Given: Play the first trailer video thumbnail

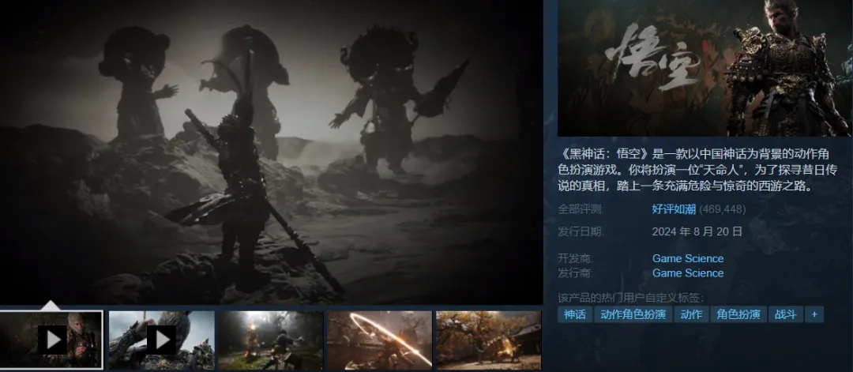Looking at the screenshot, I should pos(51,340).
